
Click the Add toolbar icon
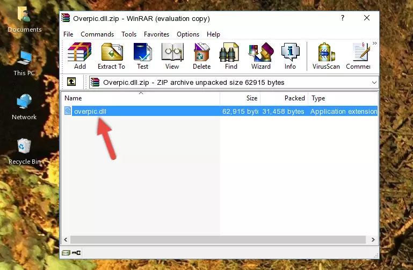click(80, 56)
